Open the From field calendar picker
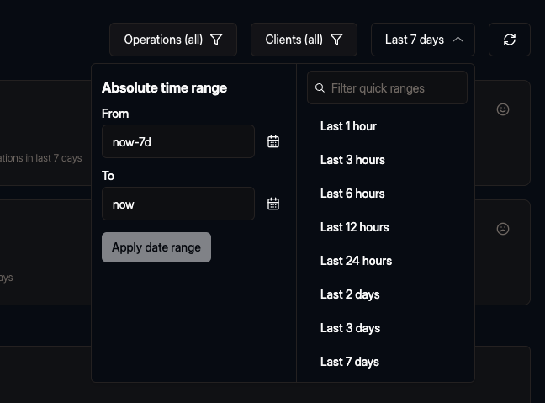Screen dimensions: 545x403 pos(273,141)
